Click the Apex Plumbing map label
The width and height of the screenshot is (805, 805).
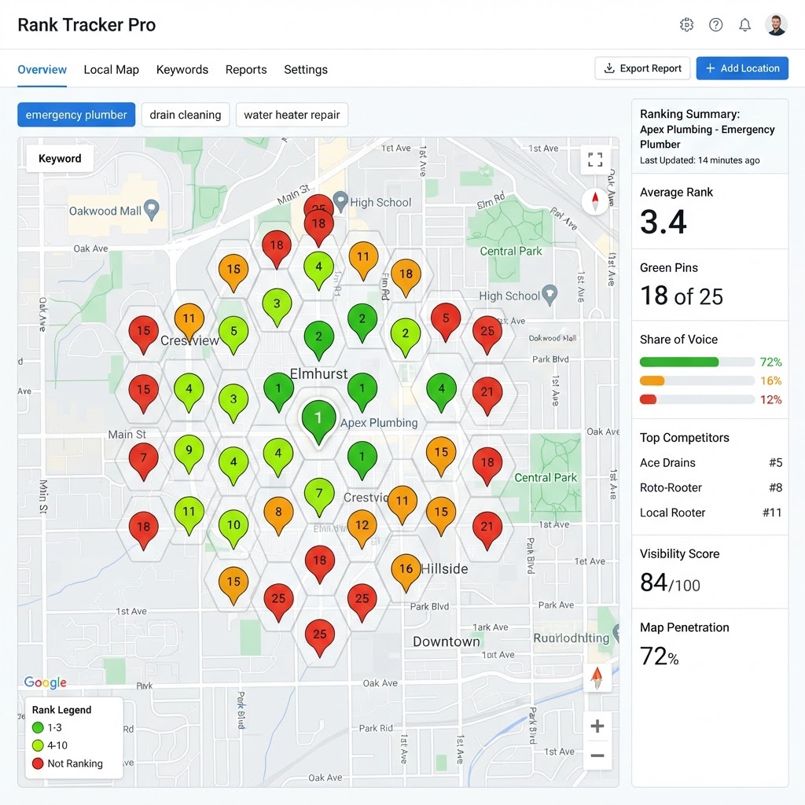[x=379, y=422]
